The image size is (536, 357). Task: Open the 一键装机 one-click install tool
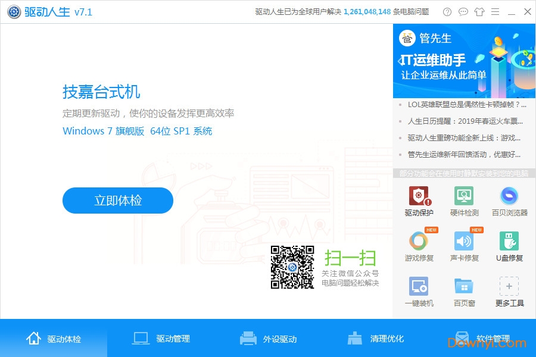419,292
